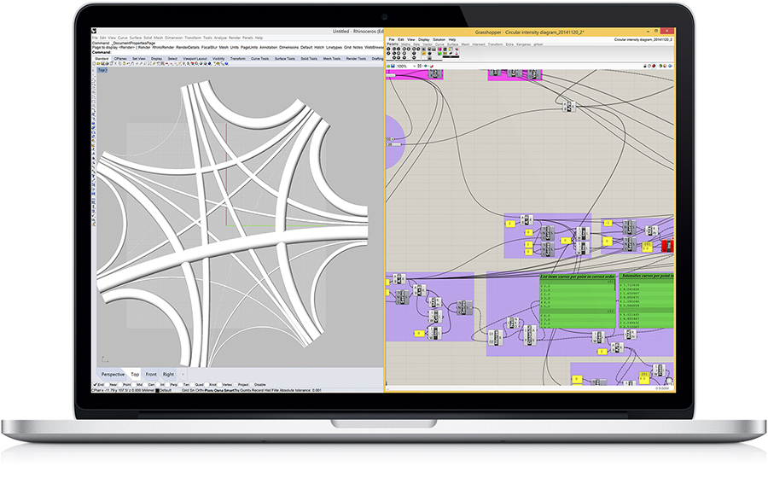Open Intersect component tab in Grasshopper
This screenshot has width=768, height=478.
click(479, 44)
